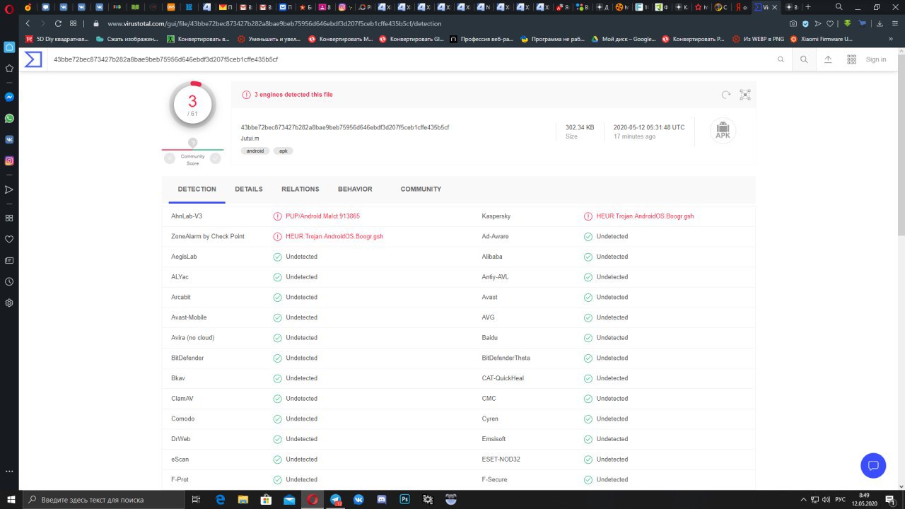905x509 pixels.
Task: Go back in browser history
Action: click(28, 23)
